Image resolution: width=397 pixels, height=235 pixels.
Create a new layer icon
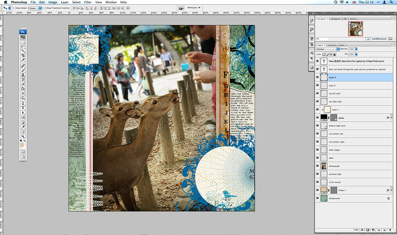384,230
